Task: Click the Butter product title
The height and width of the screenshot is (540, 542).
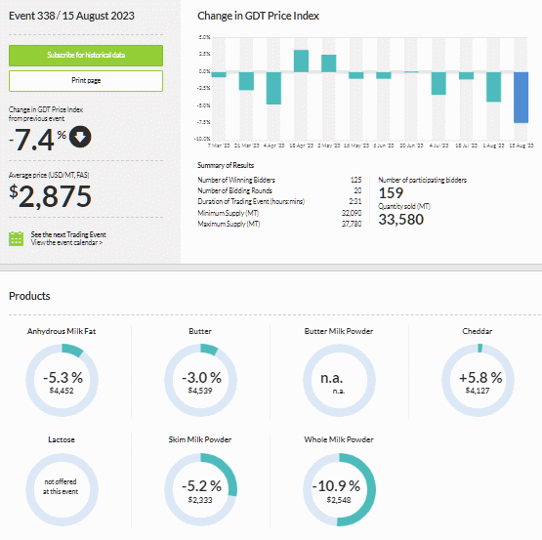Action: point(200,331)
